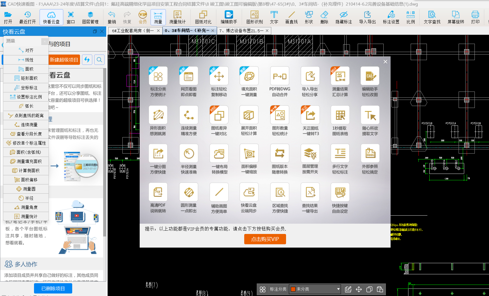Close the VIP features dialog

click(385, 62)
